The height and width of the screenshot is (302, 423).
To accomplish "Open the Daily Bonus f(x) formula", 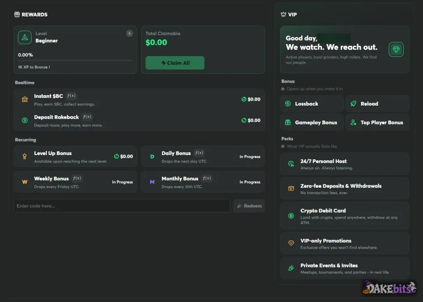I will click(199, 153).
